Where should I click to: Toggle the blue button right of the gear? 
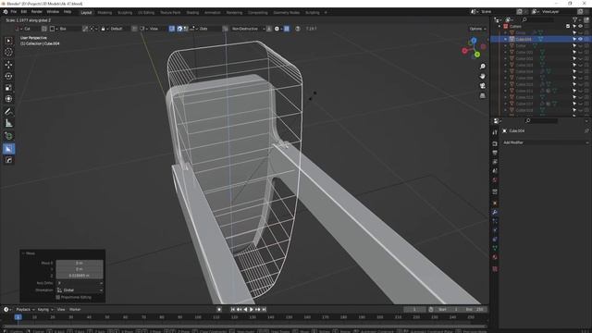coord(287,29)
